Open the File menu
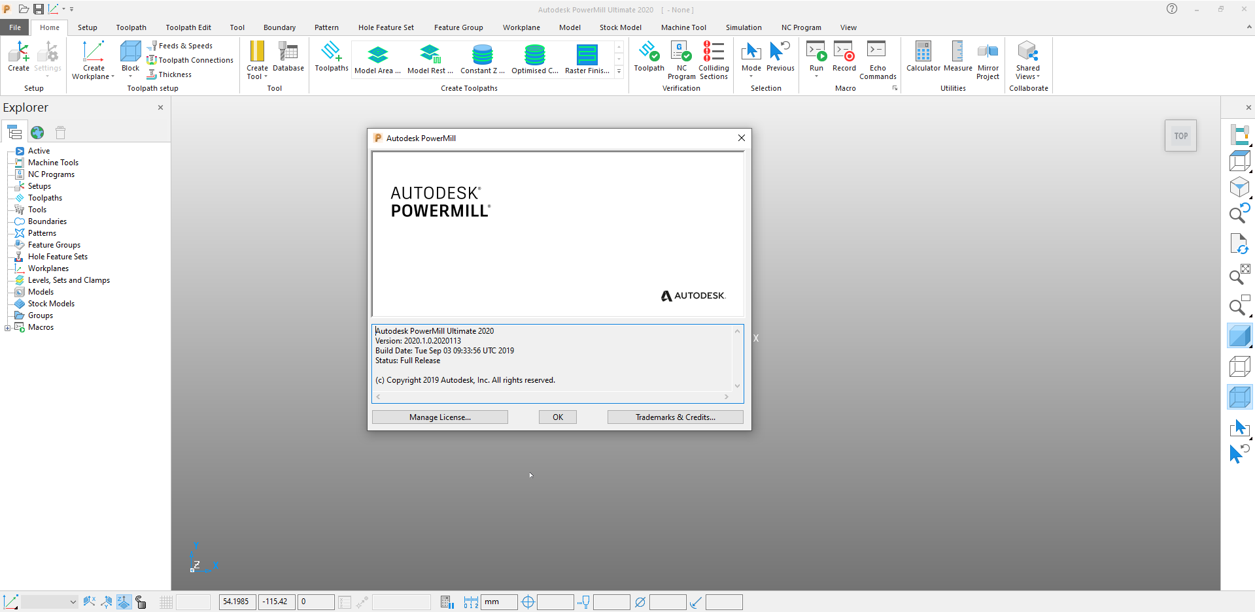The image size is (1255, 612). 15,27
